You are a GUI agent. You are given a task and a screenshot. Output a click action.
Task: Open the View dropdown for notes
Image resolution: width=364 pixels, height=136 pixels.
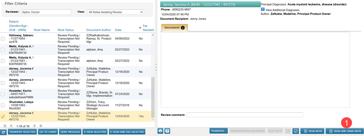[x=115, y=12]
